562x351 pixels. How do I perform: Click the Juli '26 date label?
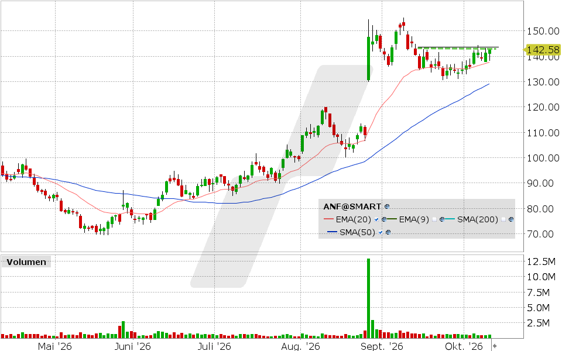coord(214,346)
